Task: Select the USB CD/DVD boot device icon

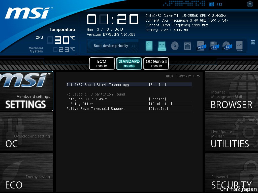Action: [227, 46]
